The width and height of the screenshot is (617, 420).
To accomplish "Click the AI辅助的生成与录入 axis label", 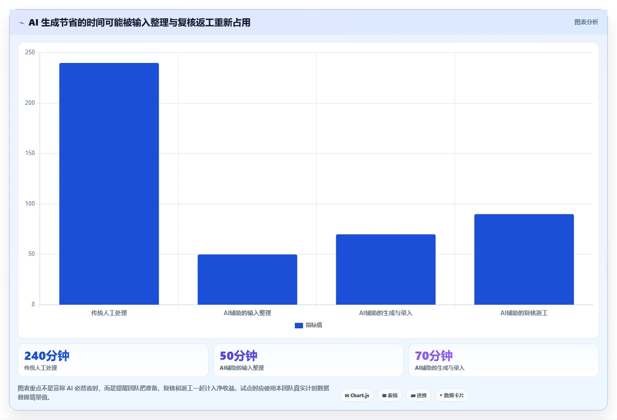I will point(386,313).
